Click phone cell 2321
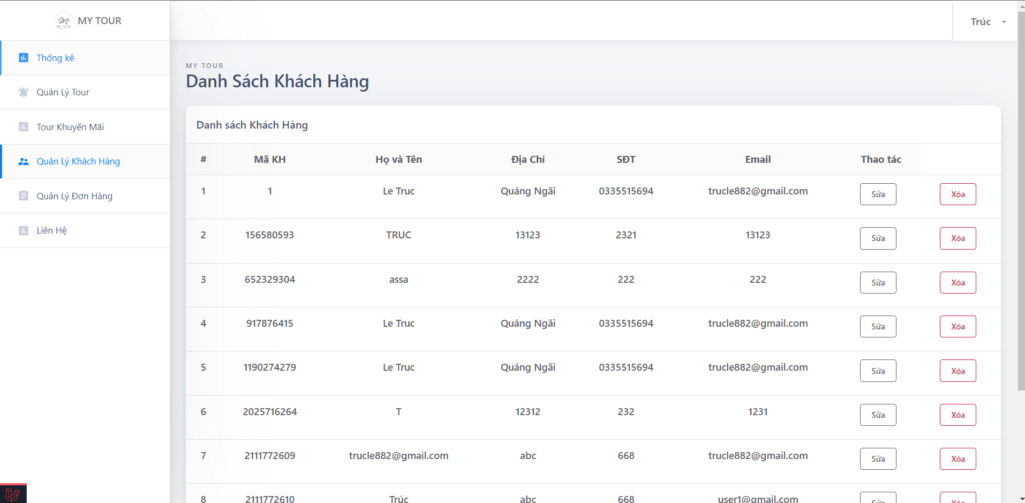This screenshot has height=503, width=1025. tap(626, 235)
